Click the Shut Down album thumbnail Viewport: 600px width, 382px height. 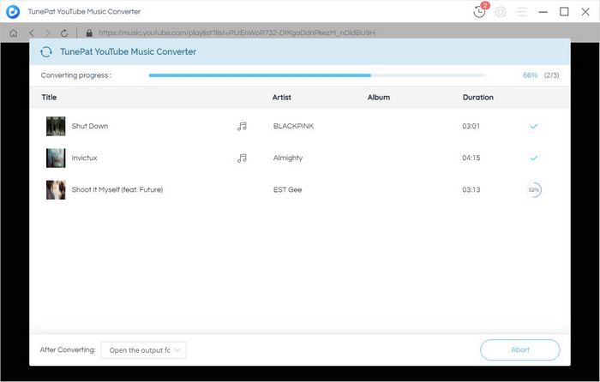56,126
